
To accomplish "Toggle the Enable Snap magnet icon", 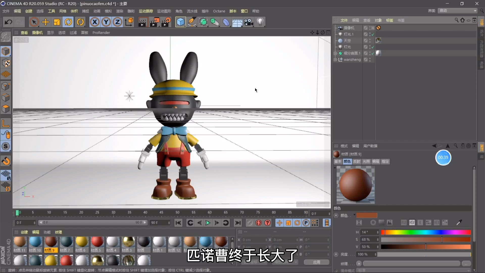I will point(6,161).
